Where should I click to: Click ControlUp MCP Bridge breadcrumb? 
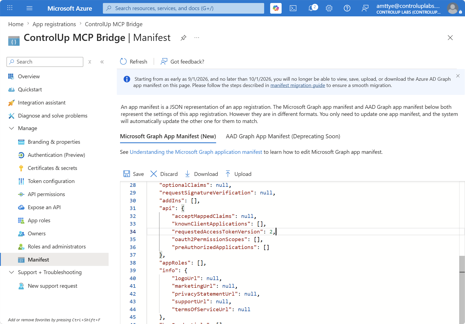point(114,24)
